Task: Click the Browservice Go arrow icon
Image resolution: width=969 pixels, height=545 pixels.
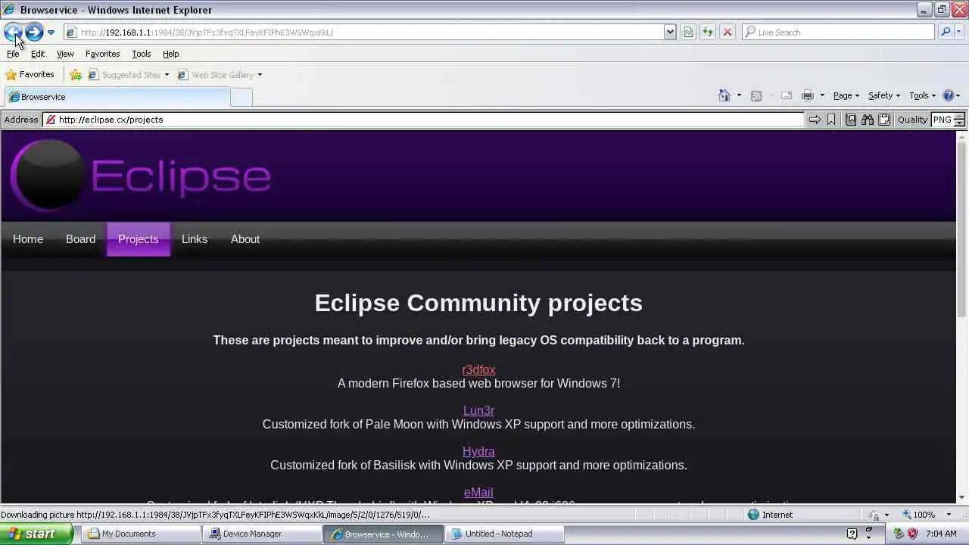Action: [815, 120]
